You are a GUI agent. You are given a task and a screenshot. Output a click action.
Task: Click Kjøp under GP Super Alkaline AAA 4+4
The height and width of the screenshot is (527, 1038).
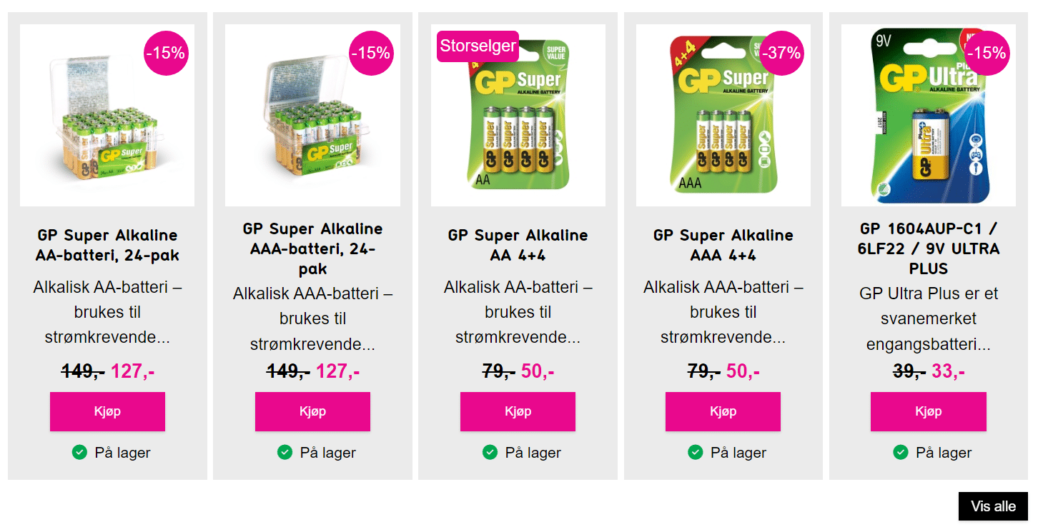[x=723, y=411]
